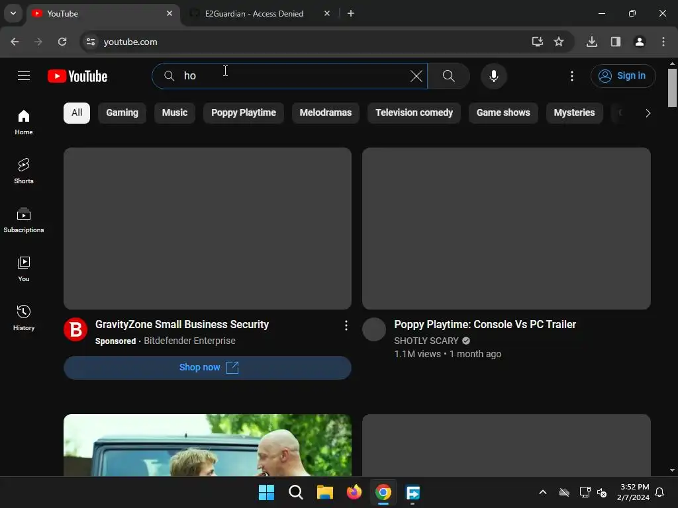The image size is (678, 508).
Task: Open GravityZone Small Business Security title
Action: pyautogui.click(x=182, y=324)
